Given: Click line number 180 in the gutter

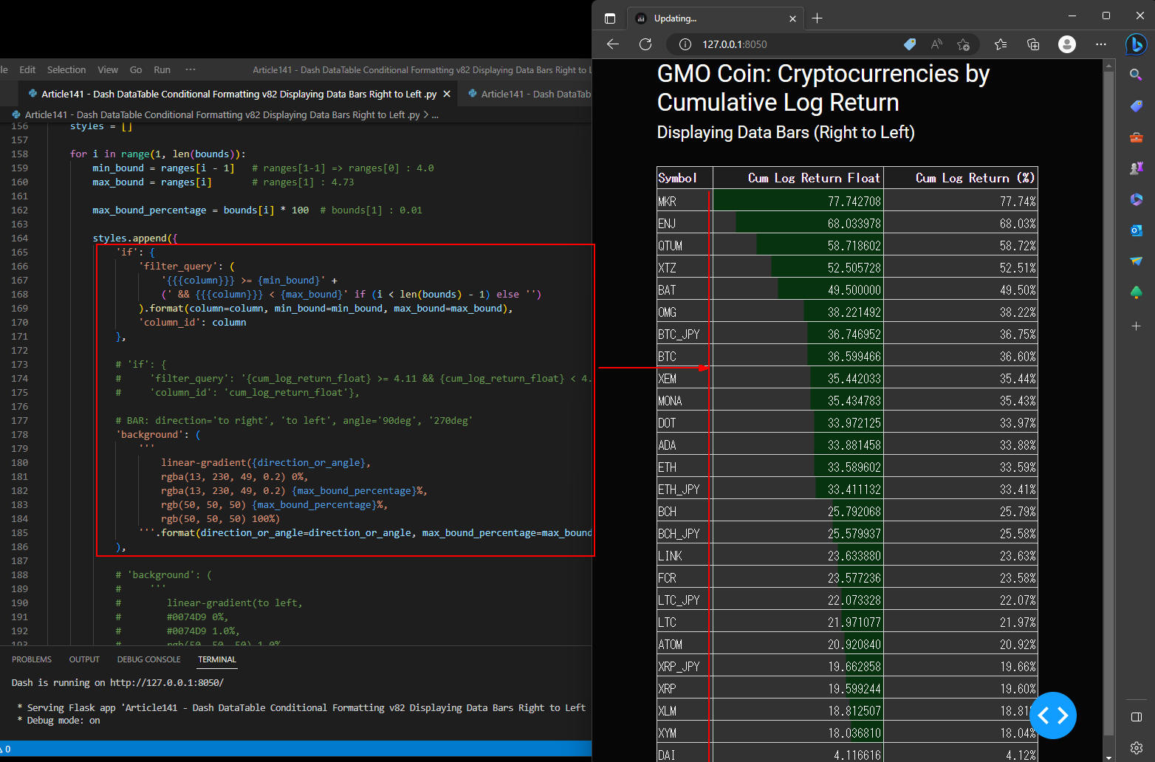Looking at the screenshot, I should (x=19, y=462).
